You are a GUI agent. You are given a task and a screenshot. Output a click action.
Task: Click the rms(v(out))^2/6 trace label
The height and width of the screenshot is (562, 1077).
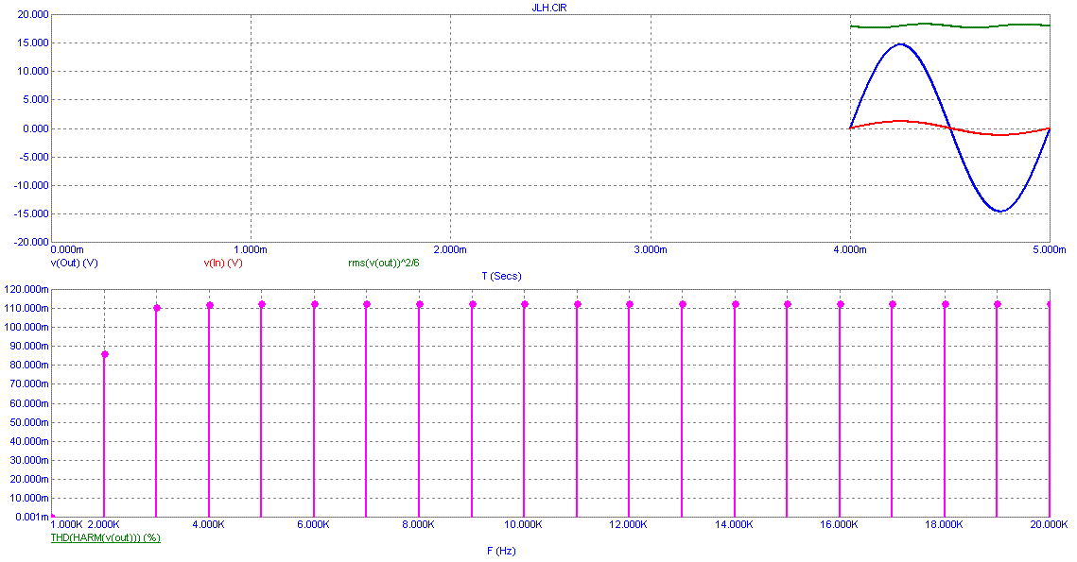point(383,263)
